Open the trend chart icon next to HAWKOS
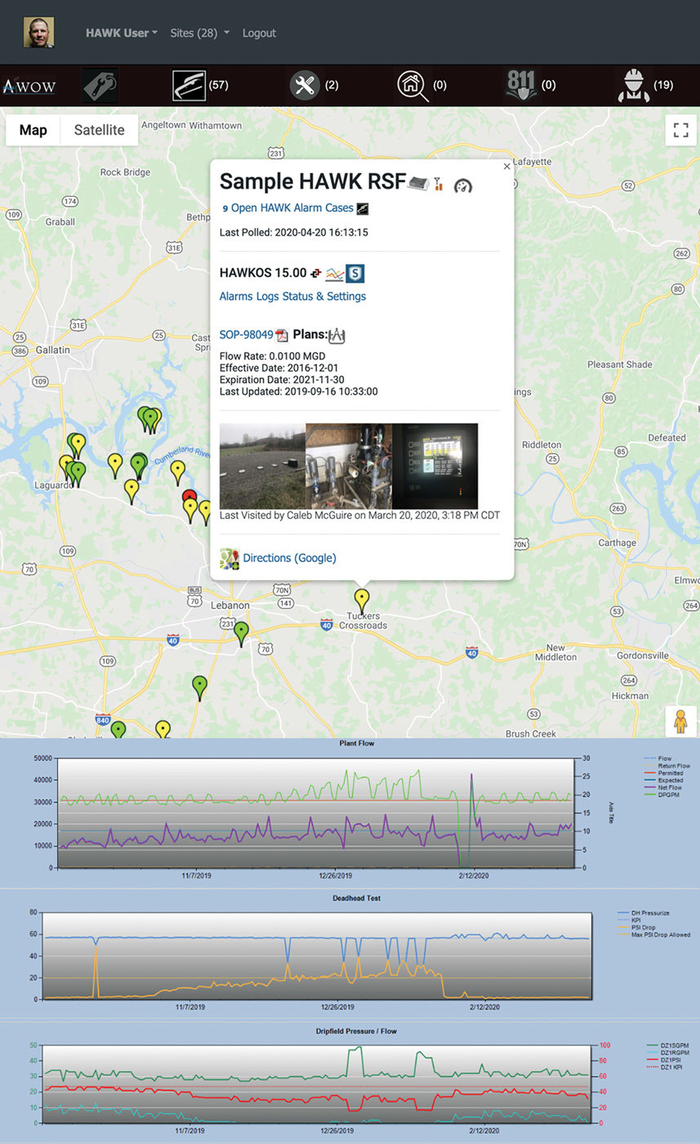Viewport: 700px width, 1144px height. [334, 274]
